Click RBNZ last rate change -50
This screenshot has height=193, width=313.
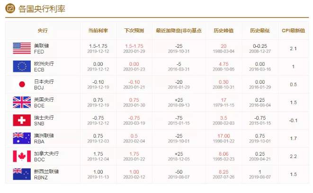pyautogui.click(x=179, y=172)
